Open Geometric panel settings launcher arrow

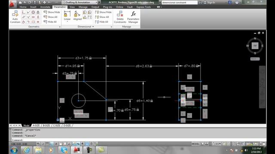pos(60,27)
